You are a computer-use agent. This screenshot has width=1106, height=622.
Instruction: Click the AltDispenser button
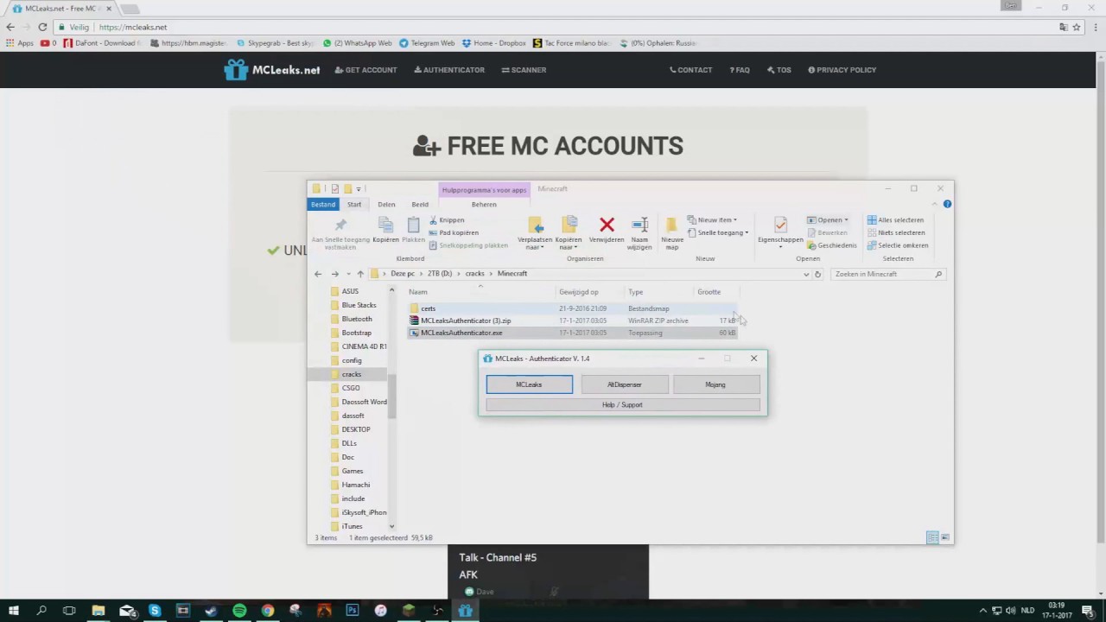[x=624, y=384]
